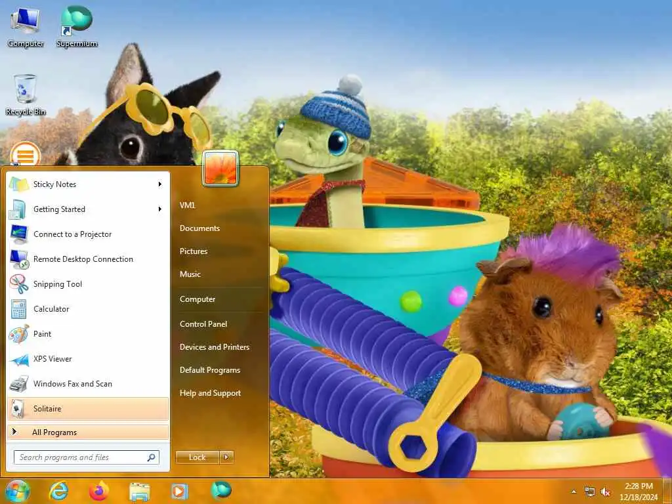Click the Getting Started label
This screenshot has width=672, height=504.
59,209
